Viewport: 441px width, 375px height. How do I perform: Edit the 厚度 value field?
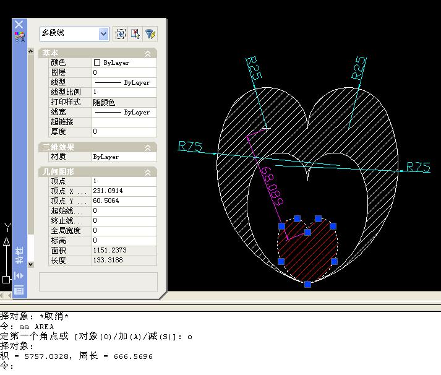[x=124, y=132]
